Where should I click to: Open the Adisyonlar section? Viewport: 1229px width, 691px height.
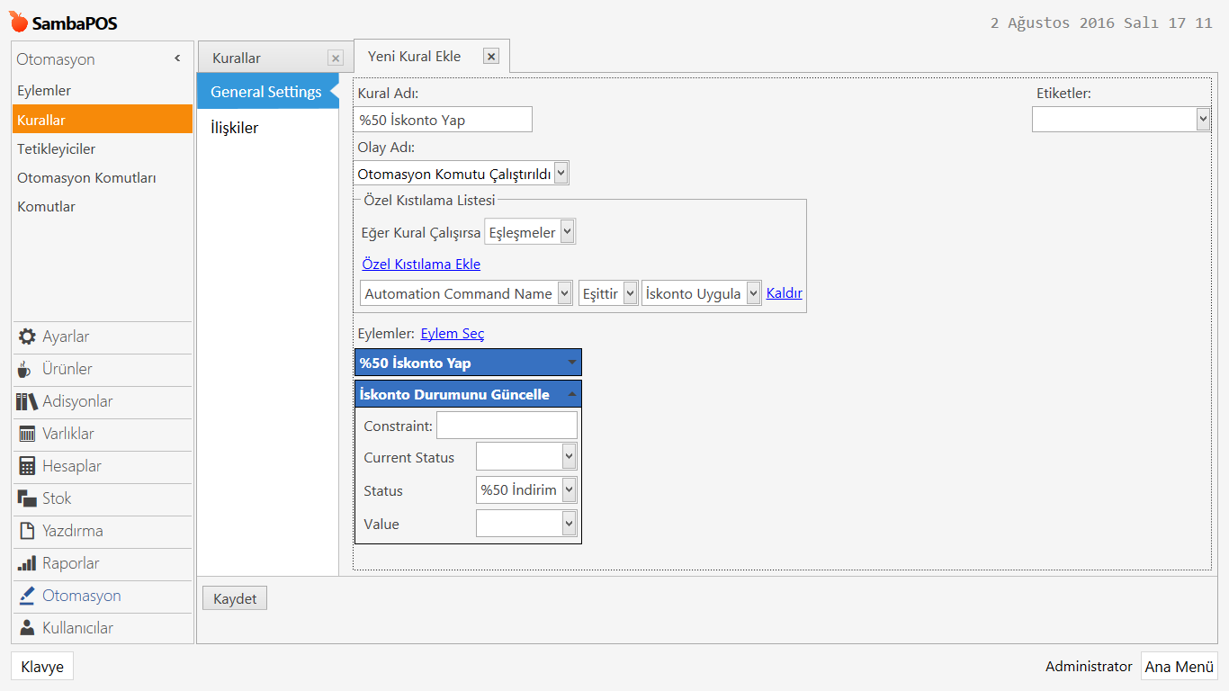103,401
